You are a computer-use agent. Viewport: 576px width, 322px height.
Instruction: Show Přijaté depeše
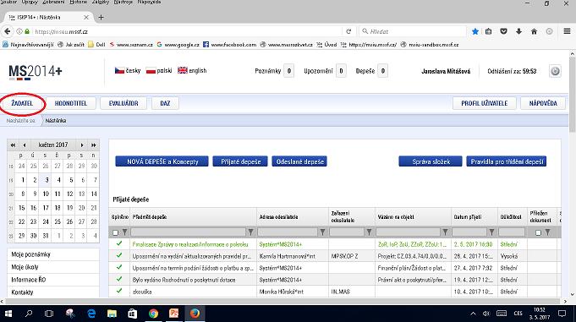click(x=240, y=161)
